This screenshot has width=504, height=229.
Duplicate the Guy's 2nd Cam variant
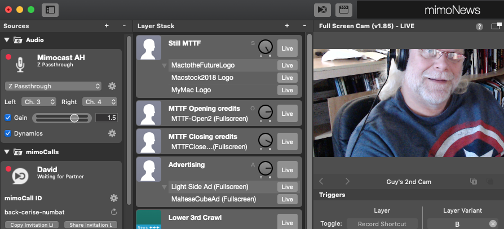coord(474,181)
